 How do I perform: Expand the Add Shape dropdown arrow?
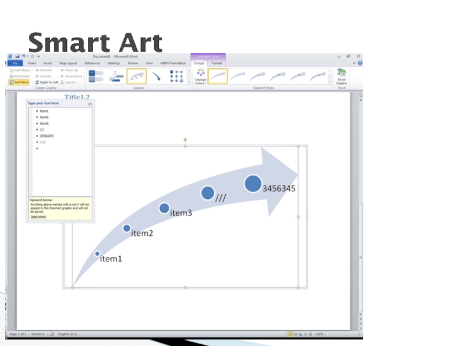[x=32, y=70]
